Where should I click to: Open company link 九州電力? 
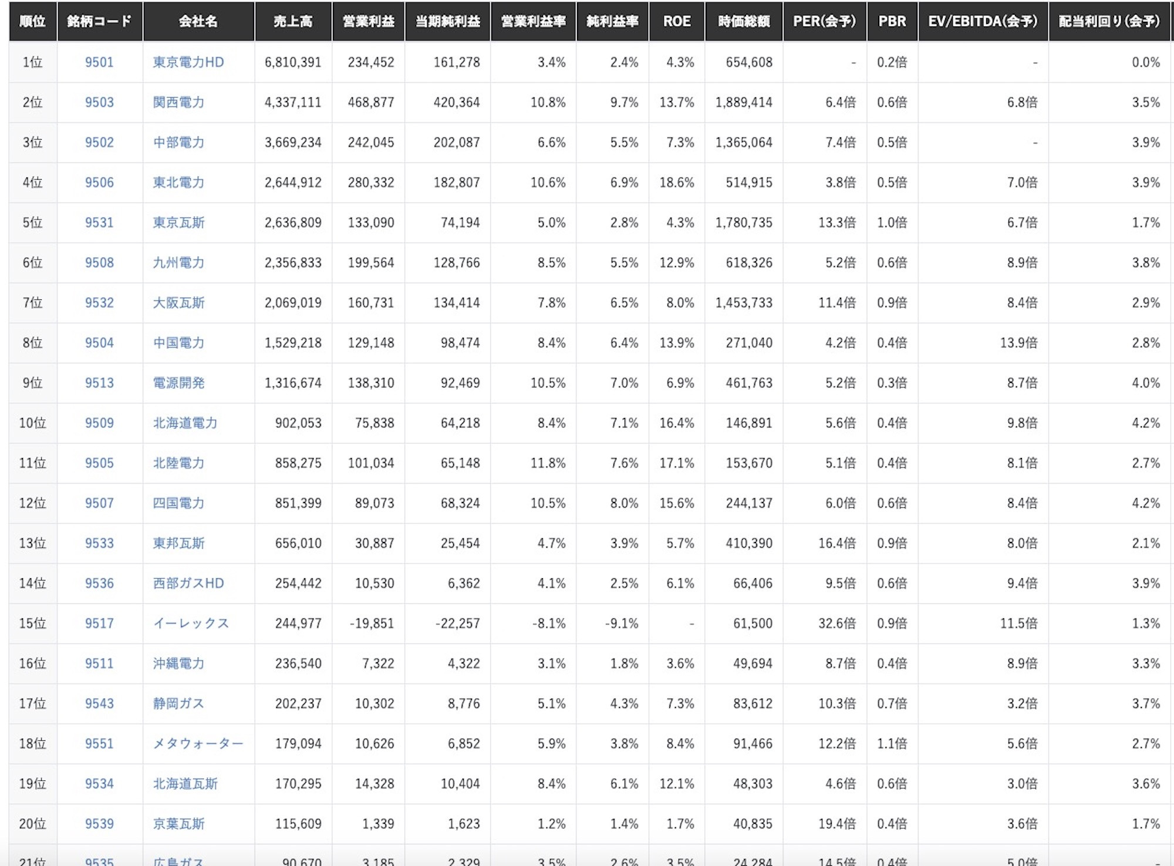click(x=178, y=262)
